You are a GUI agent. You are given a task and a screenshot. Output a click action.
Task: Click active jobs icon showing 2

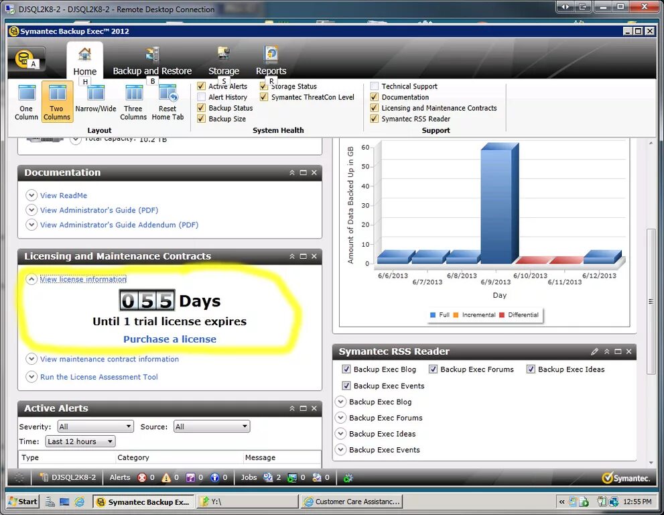click(x=267, y=477)
